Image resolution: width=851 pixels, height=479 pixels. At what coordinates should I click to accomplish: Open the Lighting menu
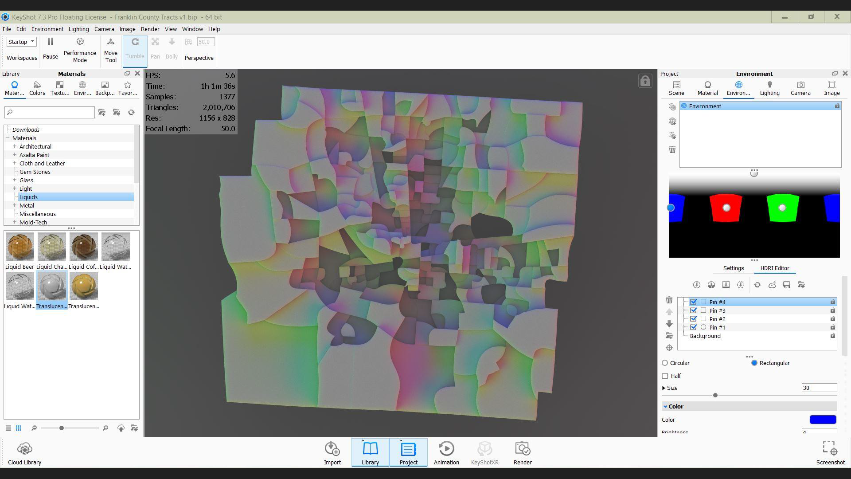coord(78,29)
